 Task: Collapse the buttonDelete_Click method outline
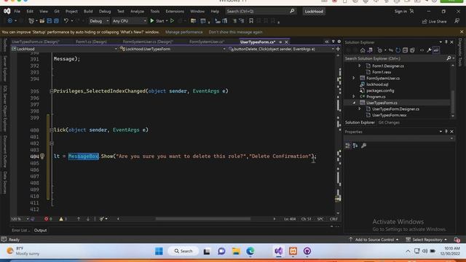[52, 130]
